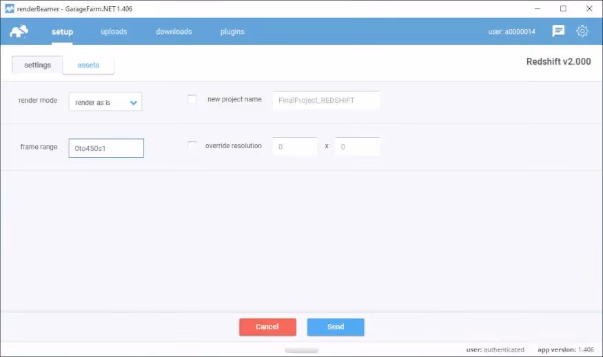Click the user: a0000014 label

click(x=511, y=32)
